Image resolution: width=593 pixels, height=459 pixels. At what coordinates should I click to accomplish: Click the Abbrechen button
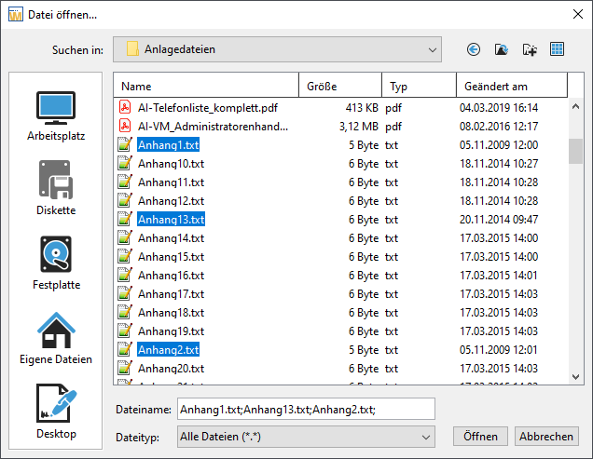546,437
